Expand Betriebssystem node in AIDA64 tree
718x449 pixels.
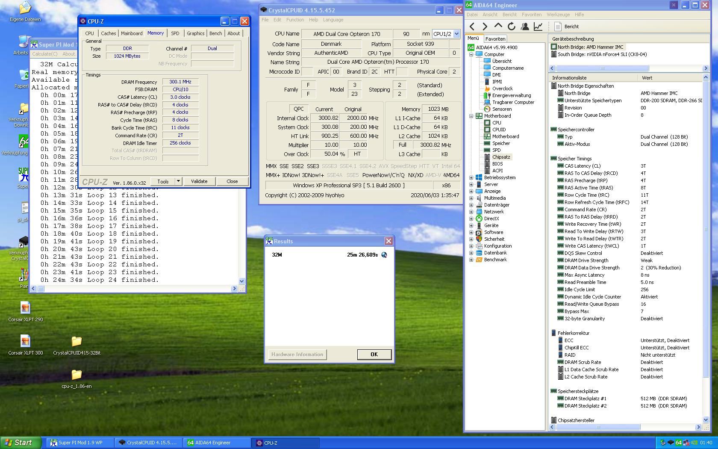471,177
